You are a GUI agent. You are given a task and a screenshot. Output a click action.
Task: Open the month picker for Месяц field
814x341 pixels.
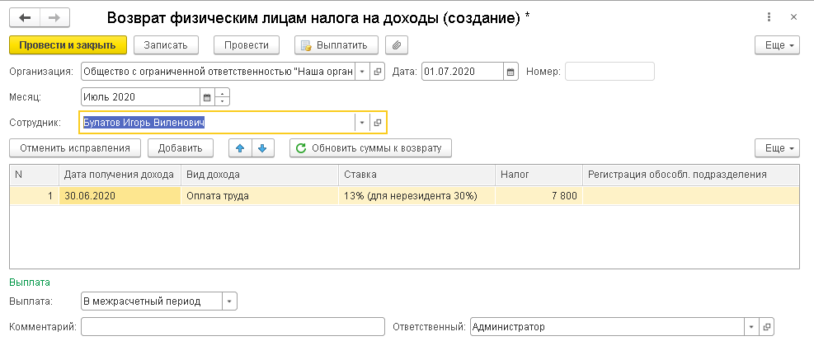pyautogui.click(x=207, y=97)
